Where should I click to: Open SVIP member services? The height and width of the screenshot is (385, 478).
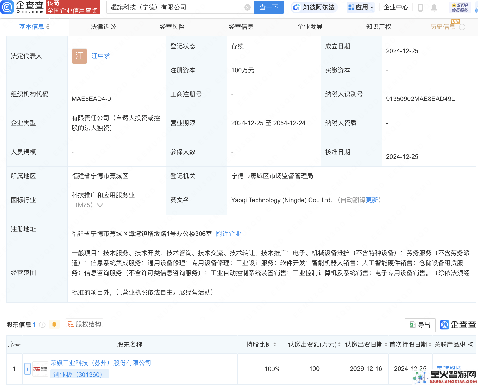coord(460,7)
